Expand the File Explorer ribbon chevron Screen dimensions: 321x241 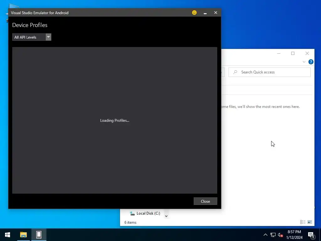coord(304,62)
